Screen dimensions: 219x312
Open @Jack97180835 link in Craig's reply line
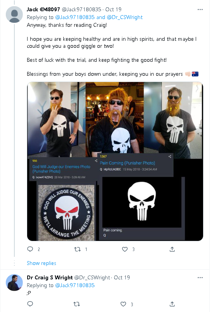(75, 285)
